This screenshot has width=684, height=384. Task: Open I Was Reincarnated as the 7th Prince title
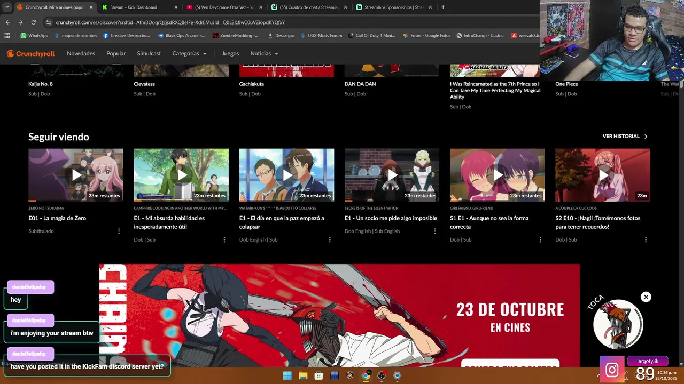coord(495,90)
